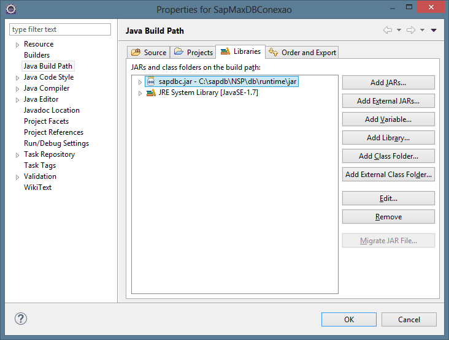Viewport: 449px width, 340px height.
Task: Open the view menu triangle in header
Action: click(x=434, y=30)
